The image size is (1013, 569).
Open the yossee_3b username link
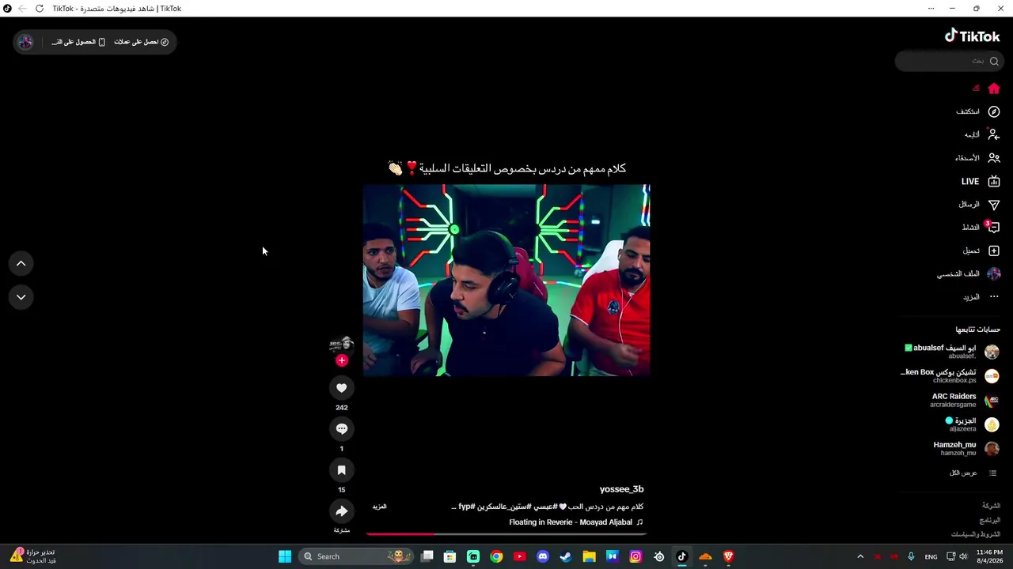621,489
